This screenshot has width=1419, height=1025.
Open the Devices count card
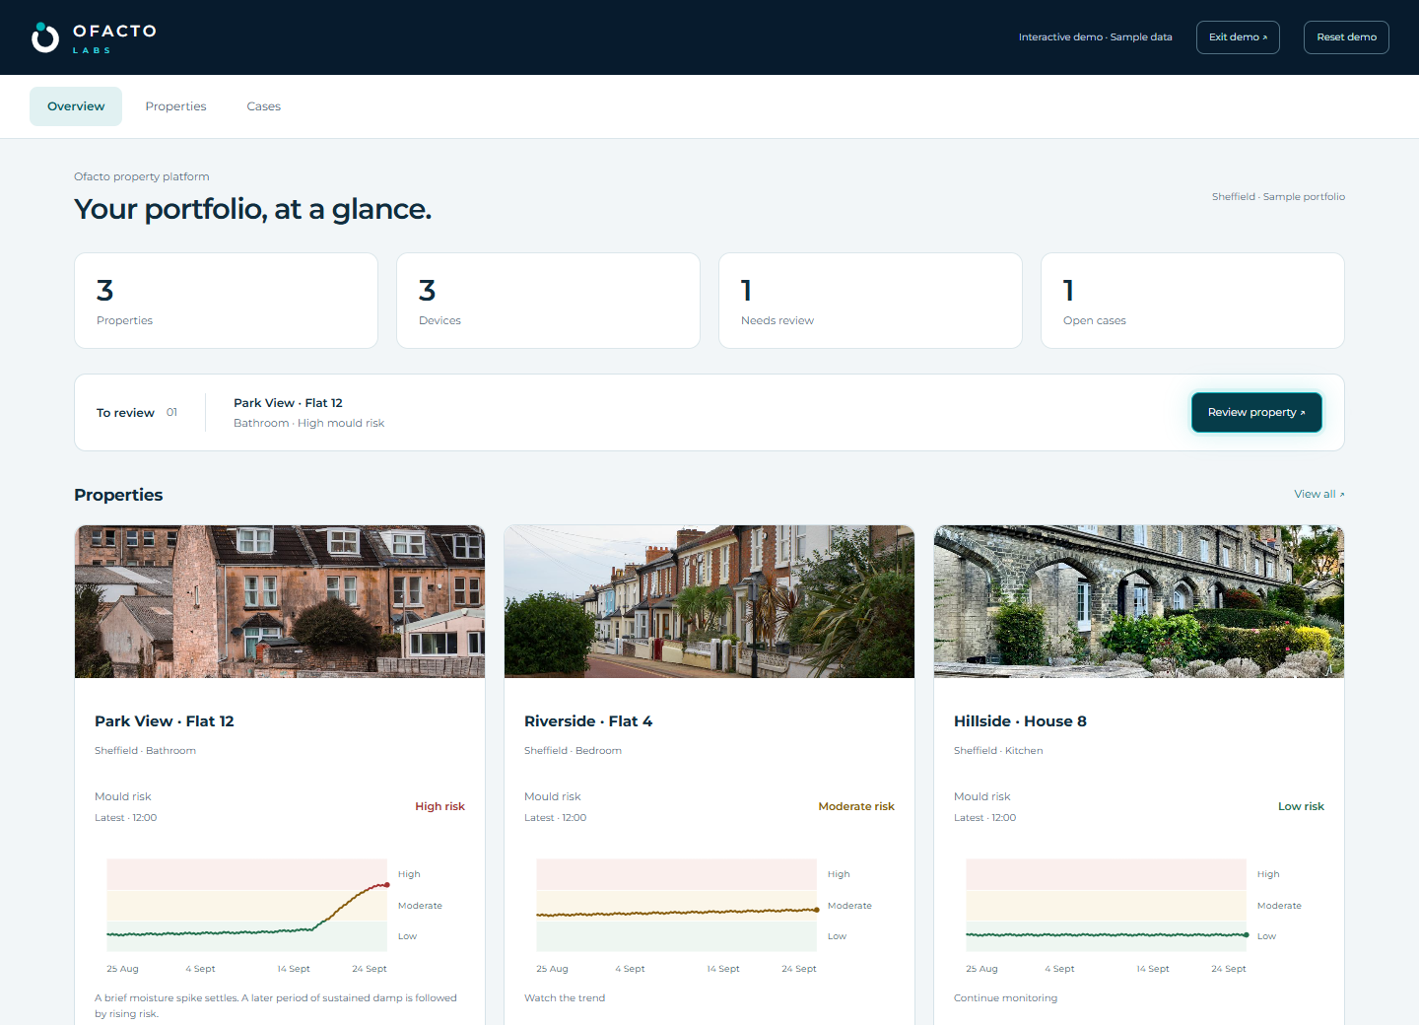coord(548,301)
